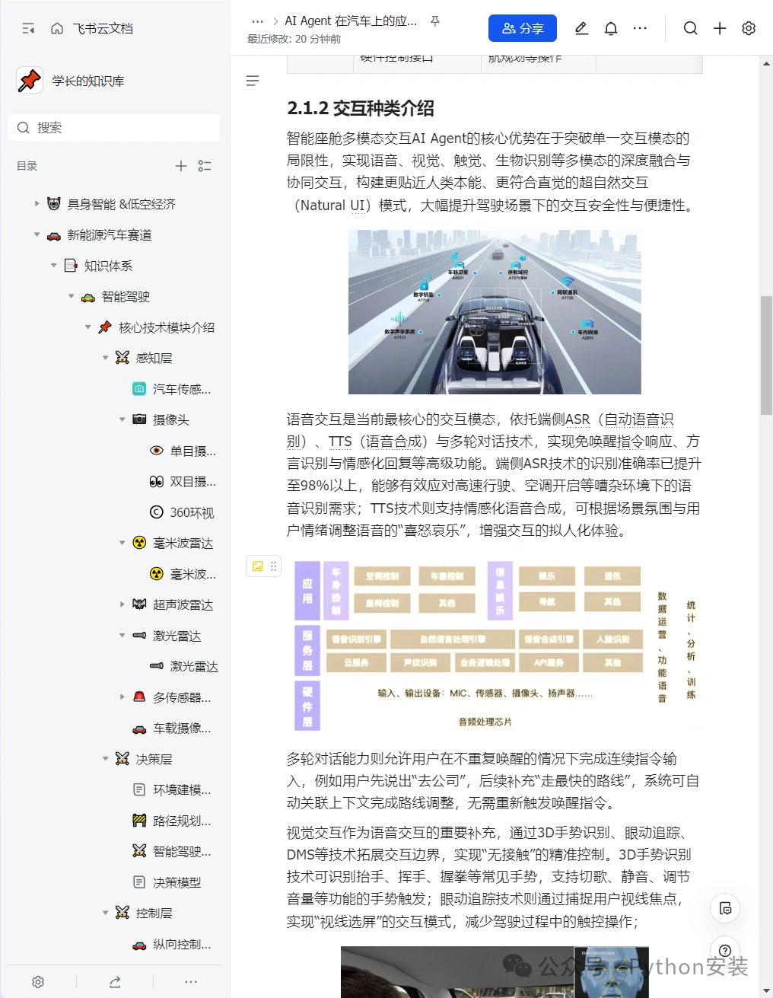
Task: Click the heading 2.1.2 交互种类介绍
Action: [x=361, y=108]
